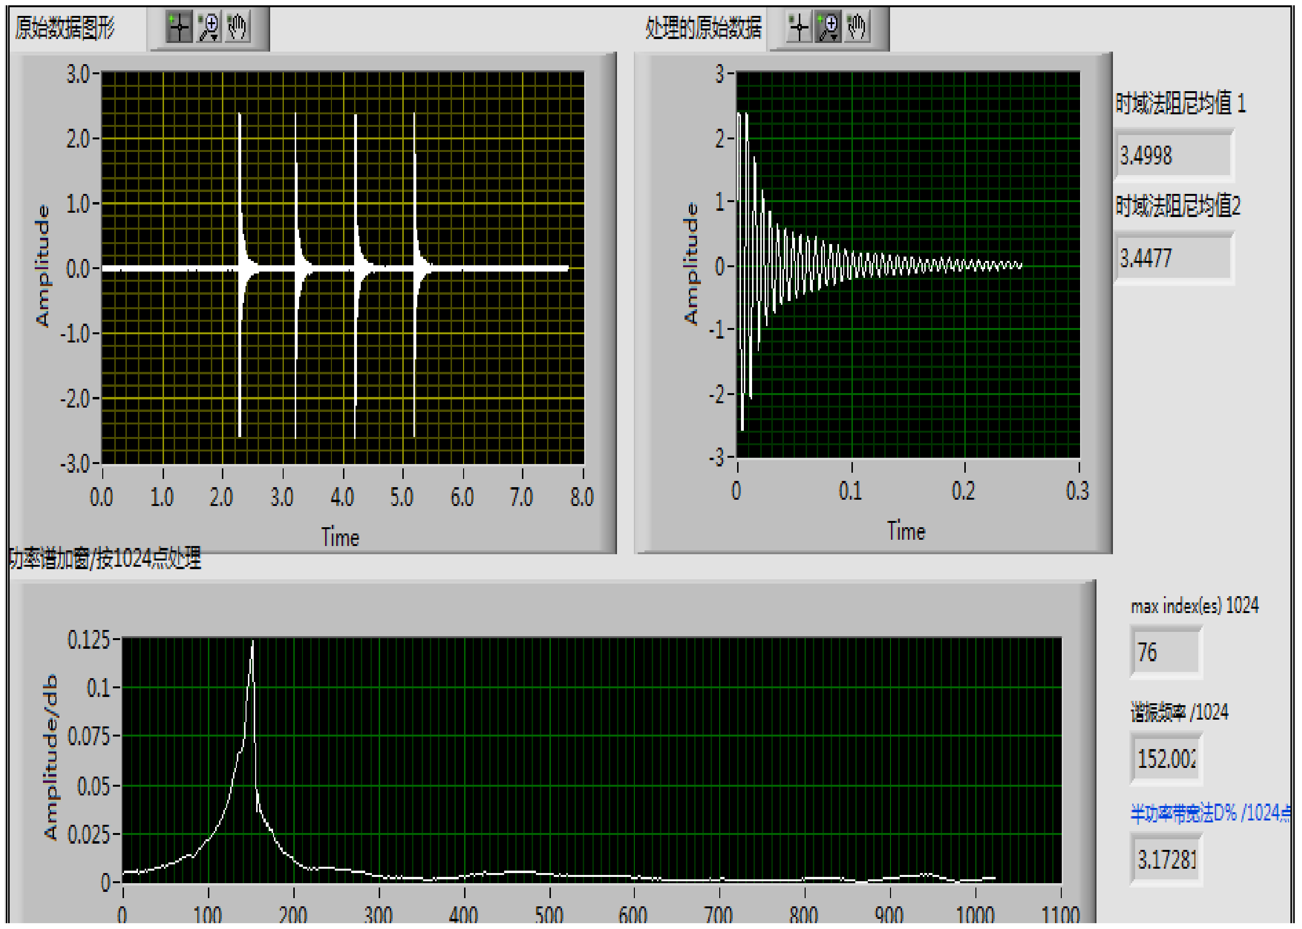Image resolution: width=1302 pixels, height=929 pixels.
Task: Open zoom tool in 处理的原始数据 palette
Action: click(x=828, y=27)
